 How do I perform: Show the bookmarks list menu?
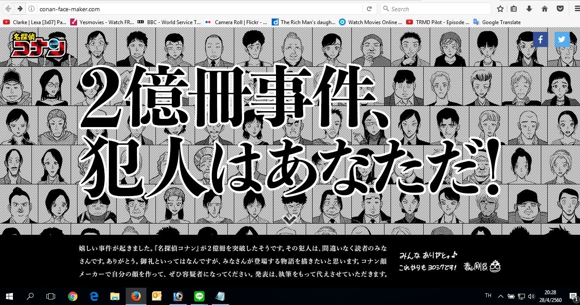(x=514, y=9)
